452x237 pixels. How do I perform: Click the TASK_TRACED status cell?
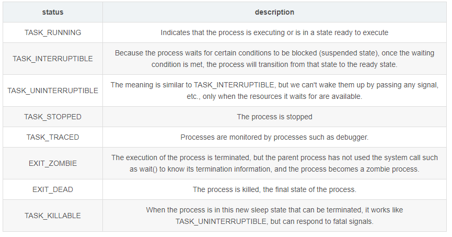[52, 137]
